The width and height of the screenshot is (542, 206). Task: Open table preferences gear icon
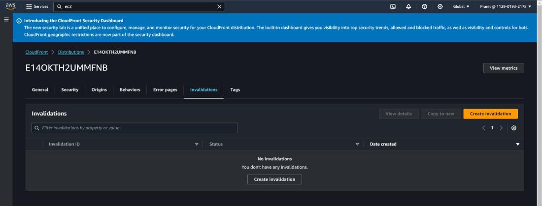(513, 128)
